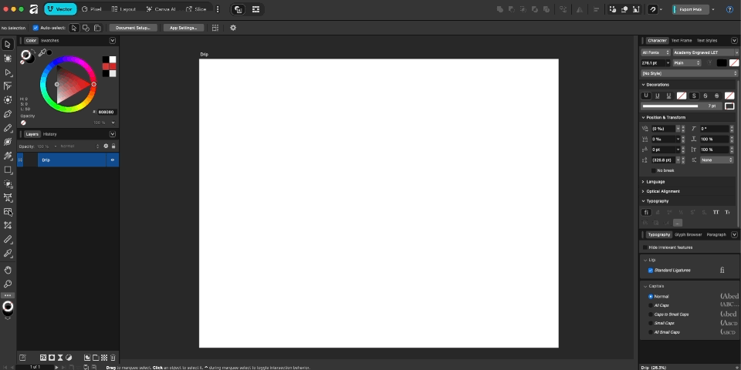The image size is (741, 370).
Task: Open the Canva AI studio tab
Action: (x=161, y=9)
